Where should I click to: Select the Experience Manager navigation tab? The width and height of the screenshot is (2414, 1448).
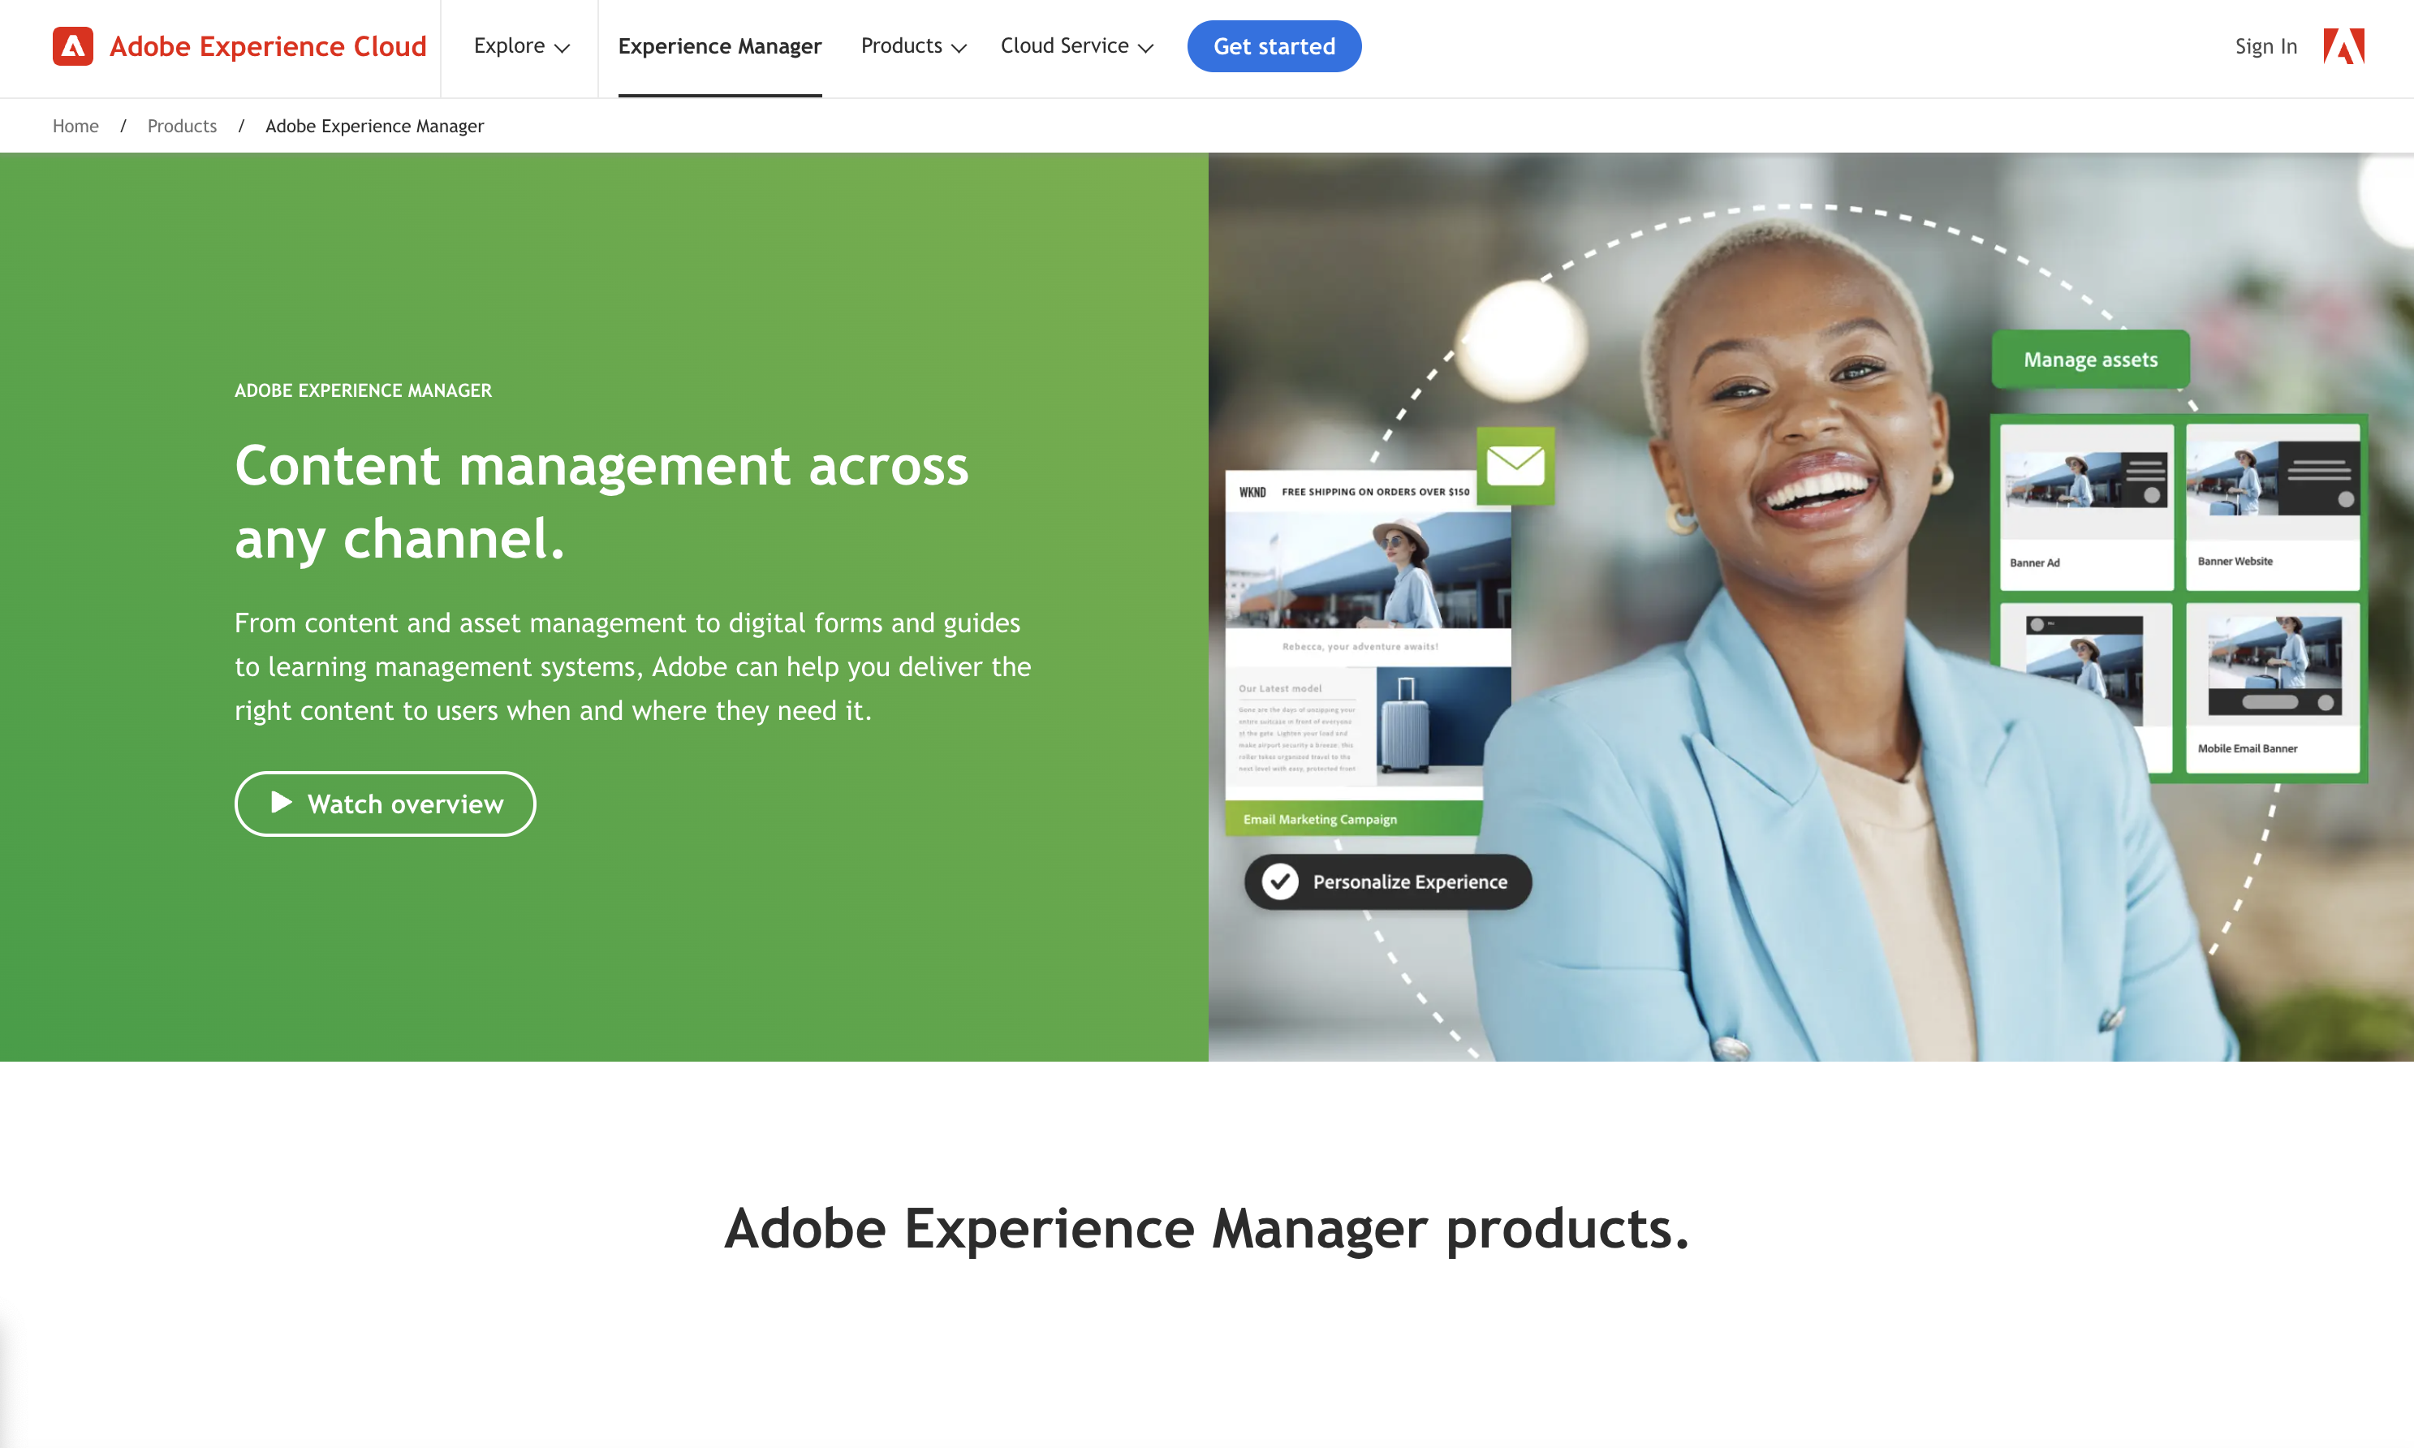click(x=718, y=45)
